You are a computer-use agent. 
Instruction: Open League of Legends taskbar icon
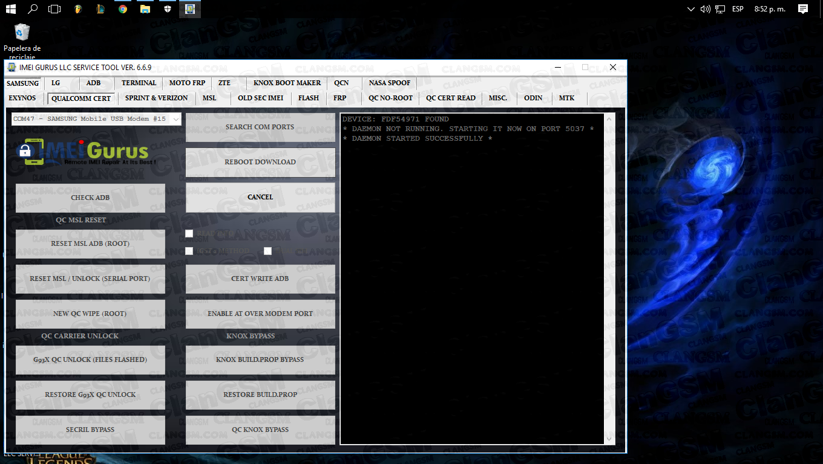click(x=100, y=9)
